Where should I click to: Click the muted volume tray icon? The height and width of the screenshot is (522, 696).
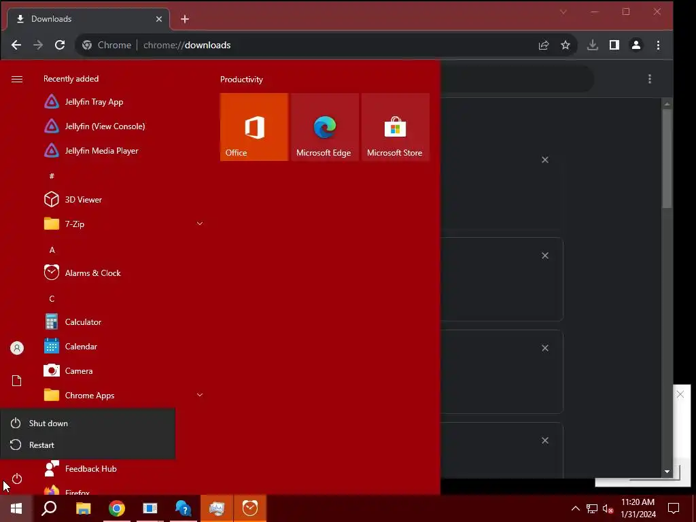click(x=608, y=508)
